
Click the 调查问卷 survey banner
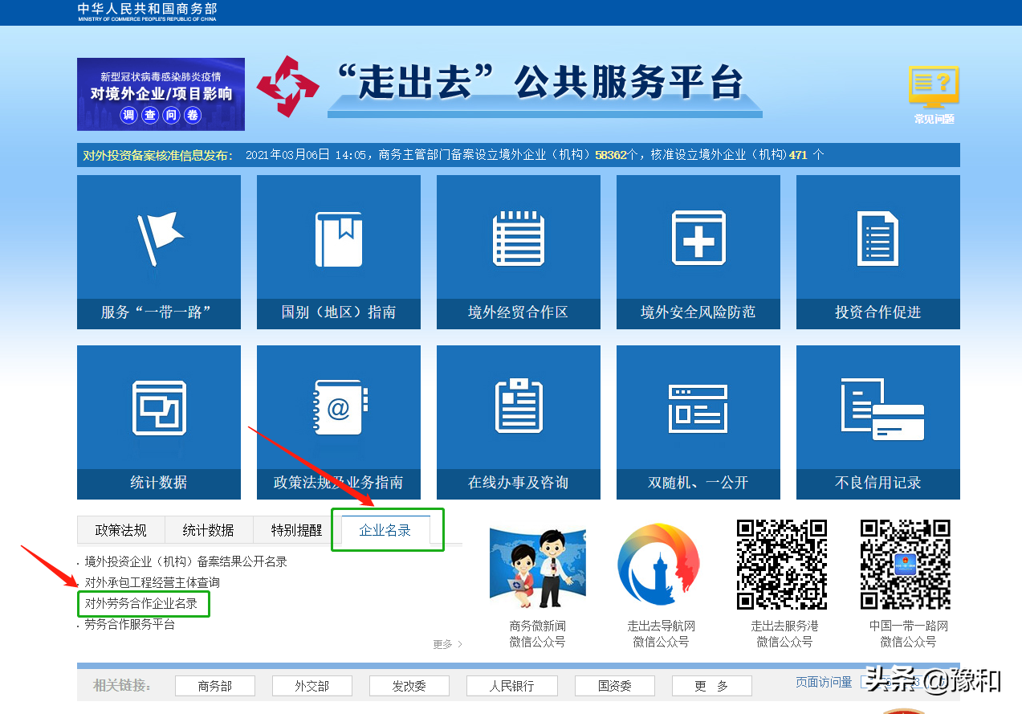click(160, 93)
